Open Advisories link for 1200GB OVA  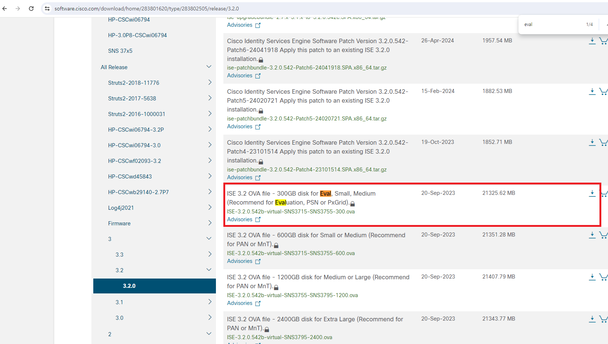click(244, 303)
